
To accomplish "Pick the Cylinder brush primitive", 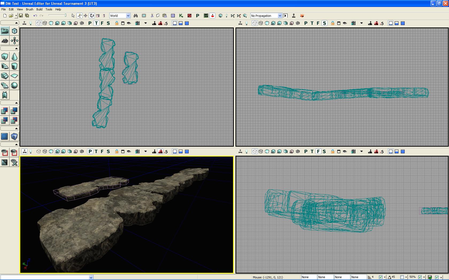I will [14, 66].
